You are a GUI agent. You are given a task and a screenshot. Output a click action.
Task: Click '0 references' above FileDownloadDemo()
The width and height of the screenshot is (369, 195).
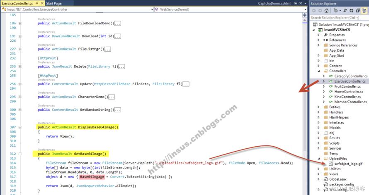(46, 19)
